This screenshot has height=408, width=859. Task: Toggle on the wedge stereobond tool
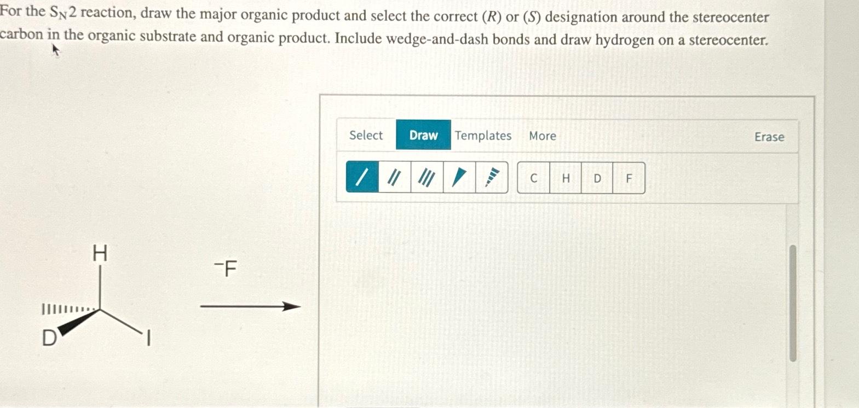pos(458,177)
